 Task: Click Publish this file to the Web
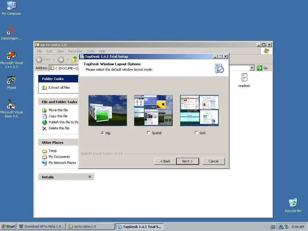pyautogui.click(x=63, y=122)
